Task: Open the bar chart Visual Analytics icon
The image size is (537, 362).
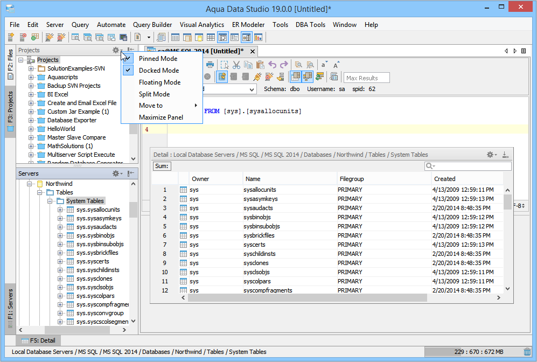Action: (258, 37)
